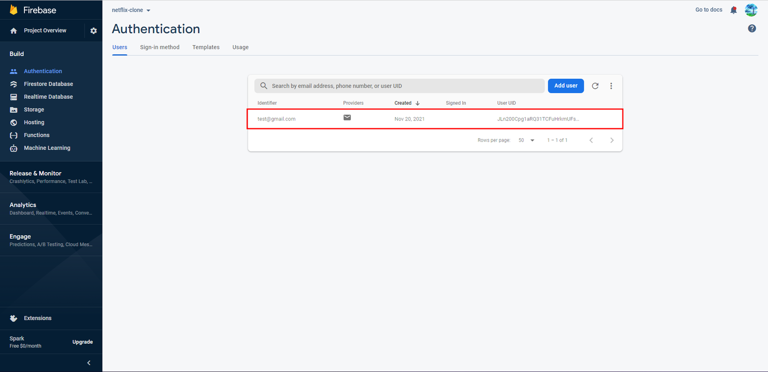Click the search magnifier icon

pyautogui.click(x=264, y=86)
